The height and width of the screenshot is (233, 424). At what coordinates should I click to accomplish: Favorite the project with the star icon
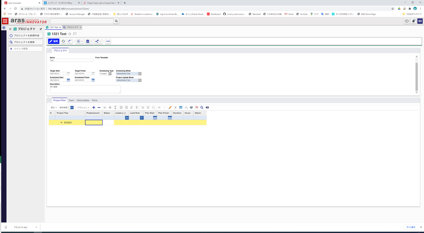(70, 34)
